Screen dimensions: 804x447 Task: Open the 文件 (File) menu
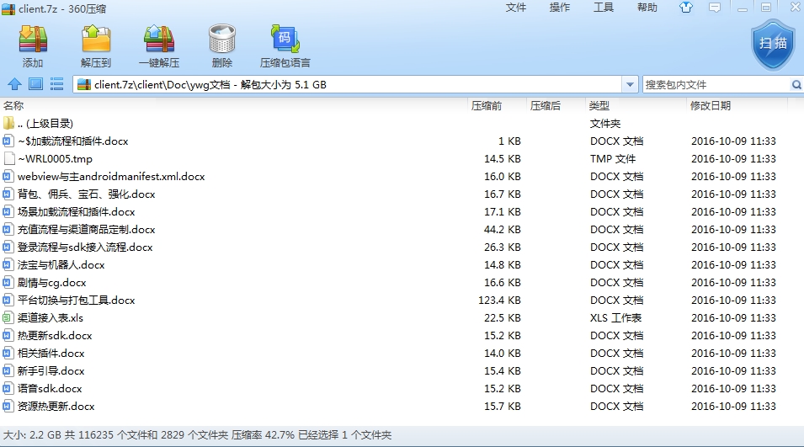516,8
